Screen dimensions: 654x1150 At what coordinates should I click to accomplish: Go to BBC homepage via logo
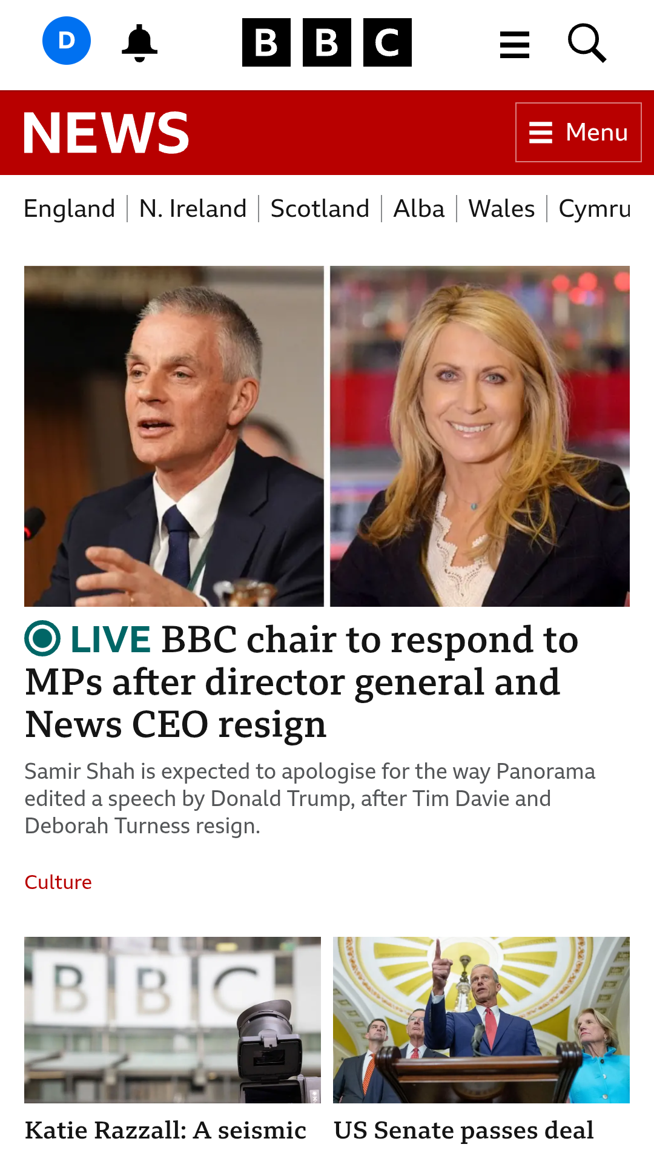327,42
